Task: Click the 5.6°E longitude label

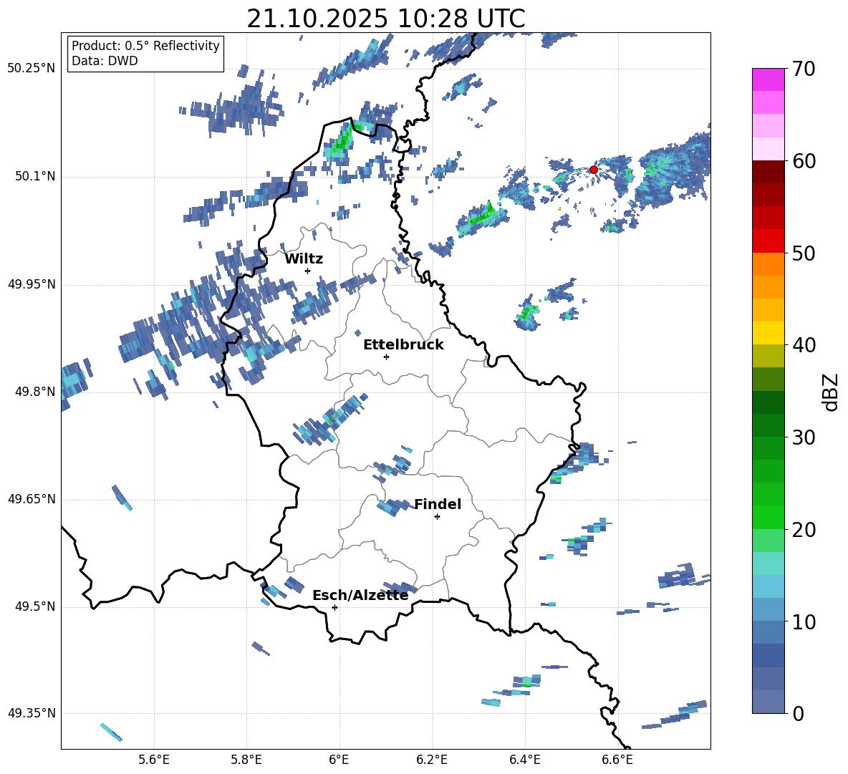Action: pos(154,760)
